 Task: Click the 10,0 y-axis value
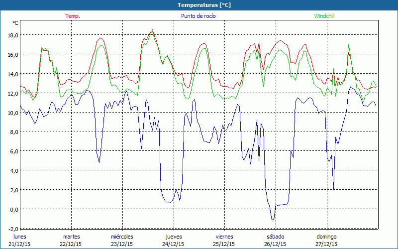point(13,113)
